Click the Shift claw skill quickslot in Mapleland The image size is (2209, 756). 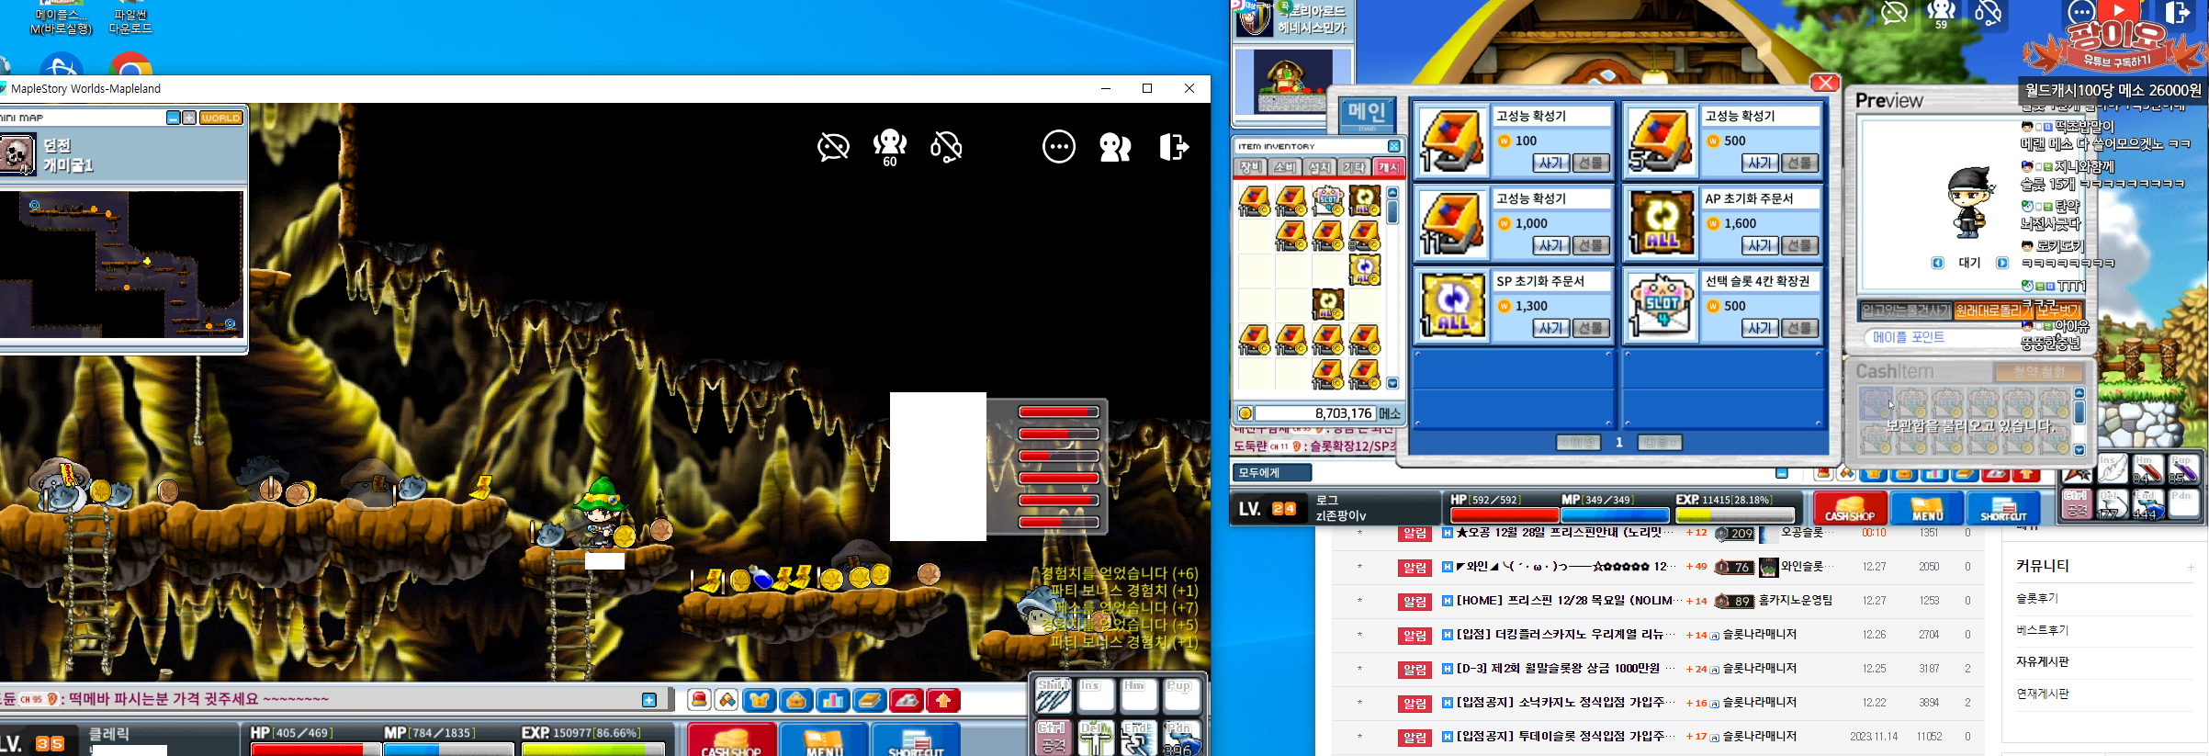(1054, 696)
